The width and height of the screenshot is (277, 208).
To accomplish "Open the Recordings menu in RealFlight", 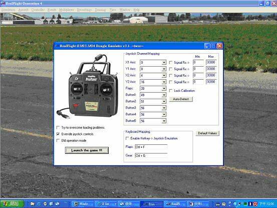I will click(84, 10).
